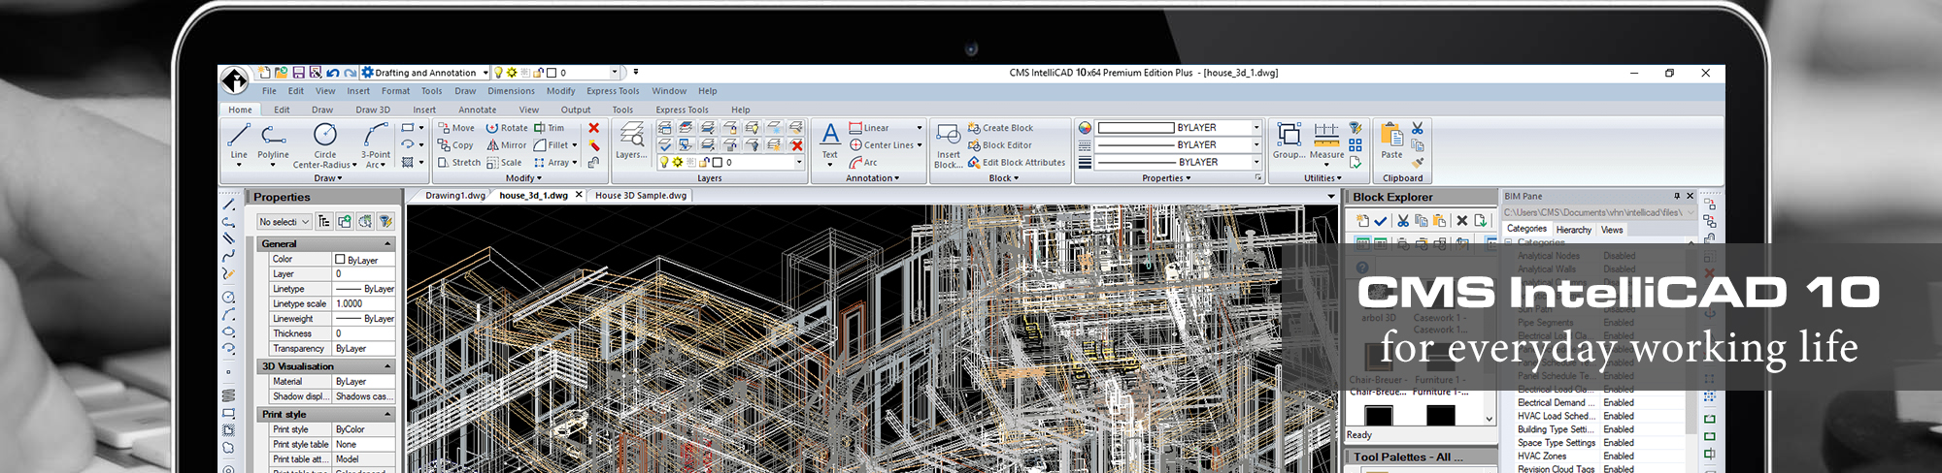The width and height of the screenshot is (1942, 473).
Task: Select the Copy tool in Modify panel
Action: tap(455, 145)
